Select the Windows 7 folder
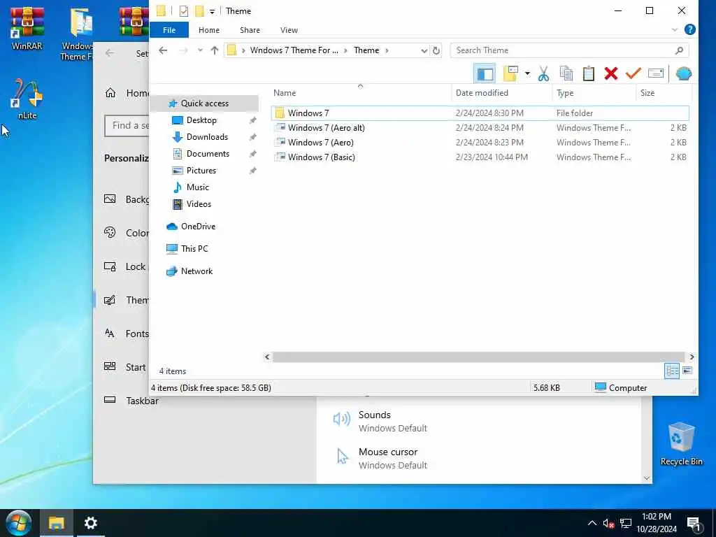The image size is (716, 537). (x=480, y=113)
